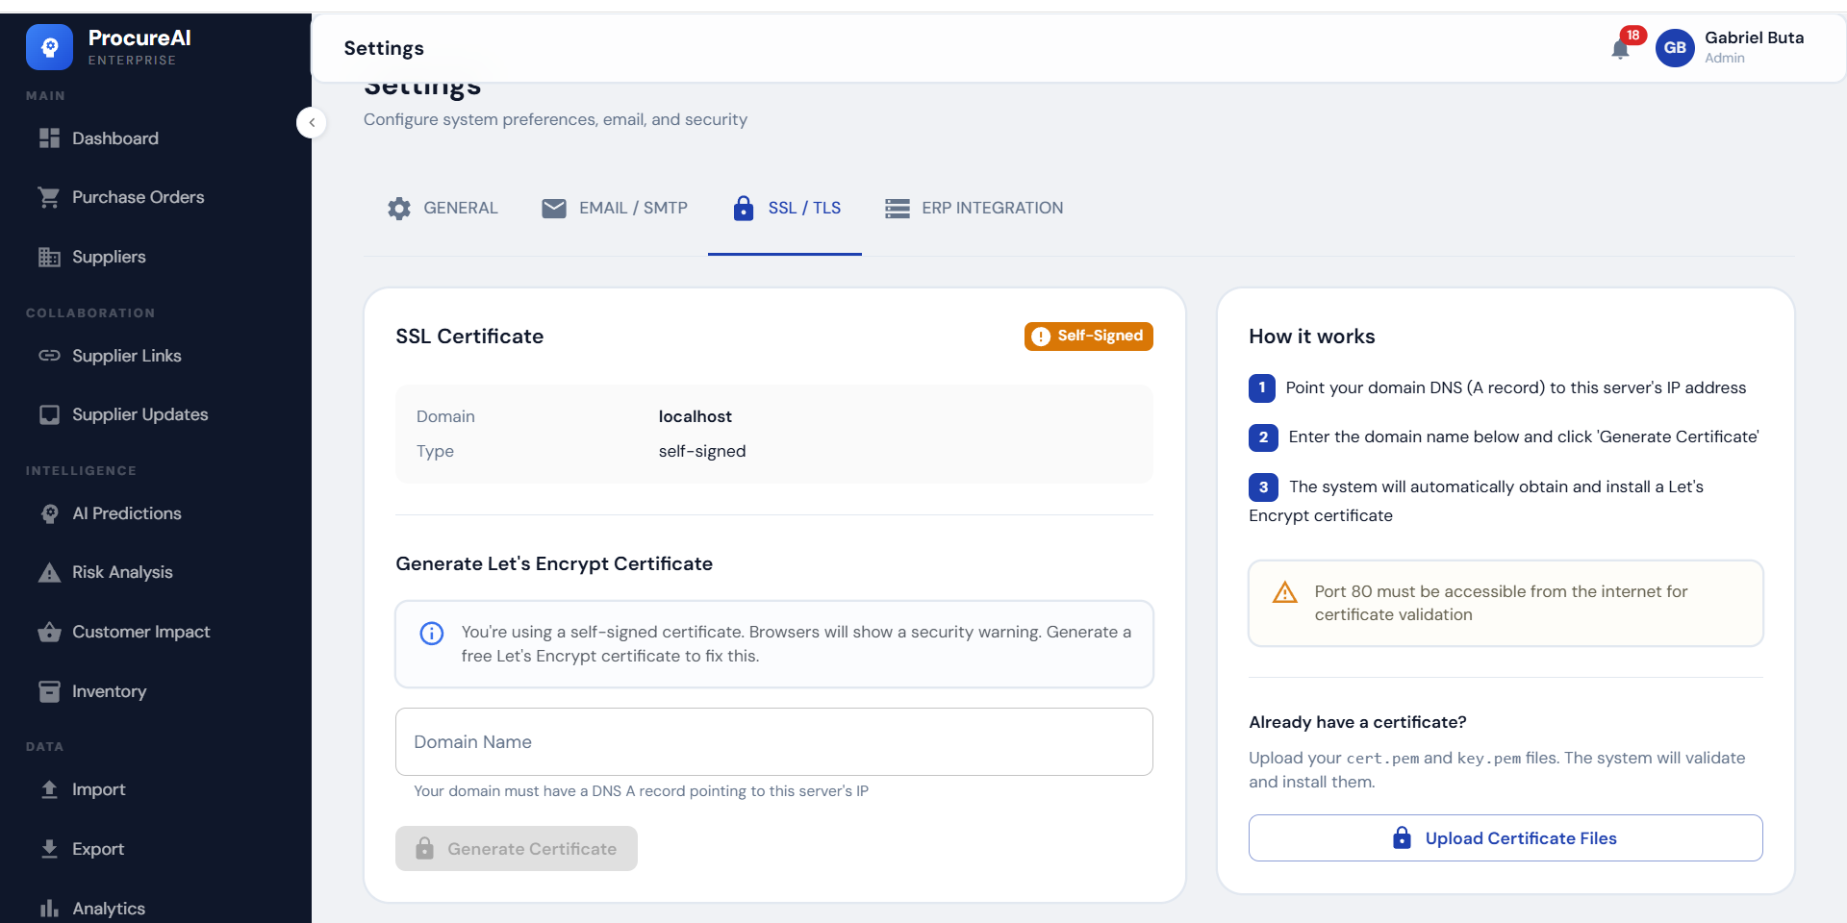Select the Purchase Orders cart icon
1847x923 pixels.
[x=48, y=196]
